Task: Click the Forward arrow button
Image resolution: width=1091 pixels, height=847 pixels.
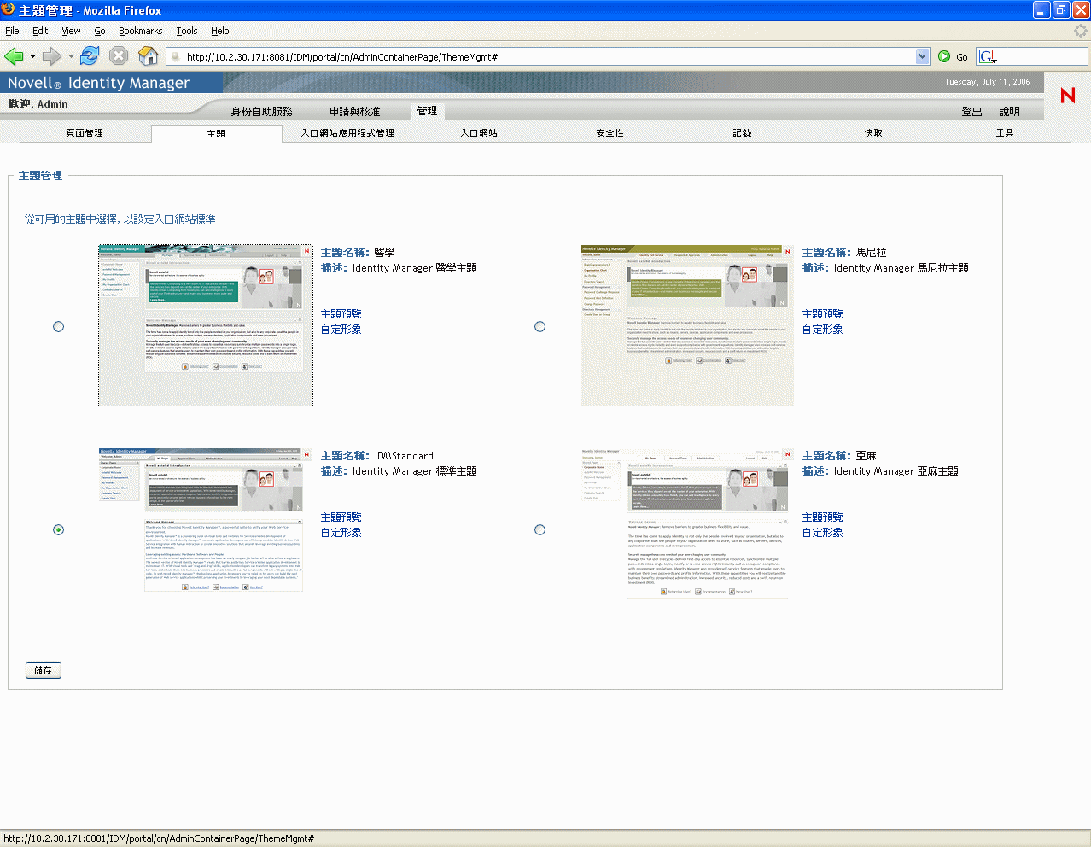Action: point(52,56)
